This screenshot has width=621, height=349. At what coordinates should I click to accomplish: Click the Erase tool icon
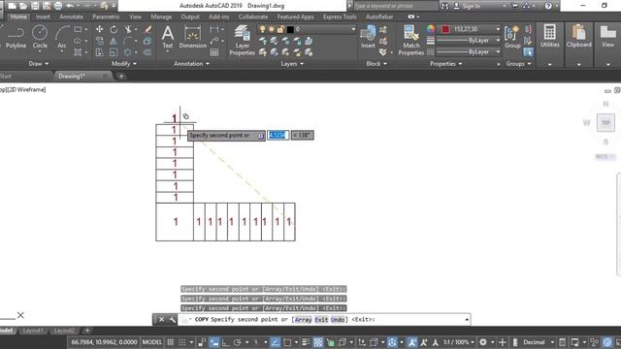[x=147, y=29]
